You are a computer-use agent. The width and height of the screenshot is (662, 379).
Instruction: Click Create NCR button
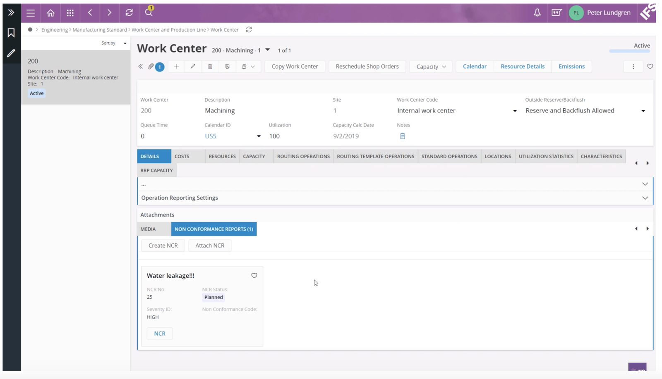point(163,246)
